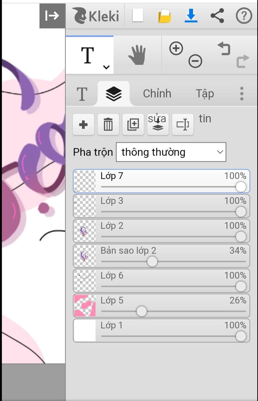Expand the text tool options chevron
This screenshot has width=258, height=401.
click(x=106, y=67)
